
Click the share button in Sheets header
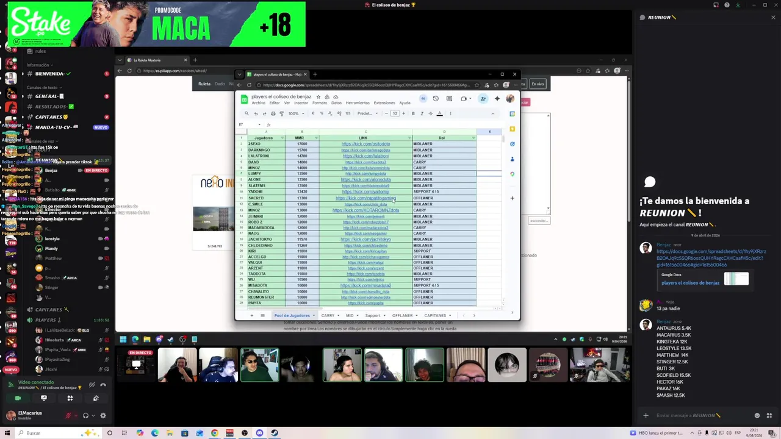[483, 98]
